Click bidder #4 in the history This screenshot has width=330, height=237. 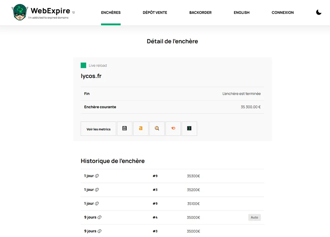click(x=155, y=218)
